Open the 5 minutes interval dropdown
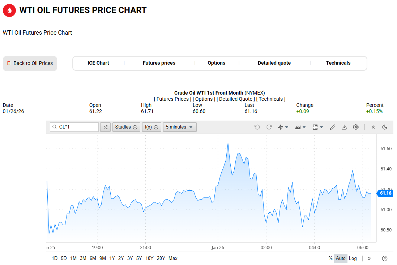This screenshot has width=397, height=265. (x=180, y=127)
